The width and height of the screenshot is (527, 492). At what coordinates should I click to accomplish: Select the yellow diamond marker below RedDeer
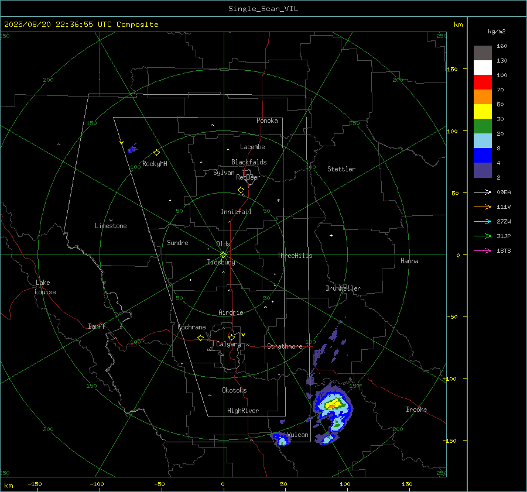241,190
